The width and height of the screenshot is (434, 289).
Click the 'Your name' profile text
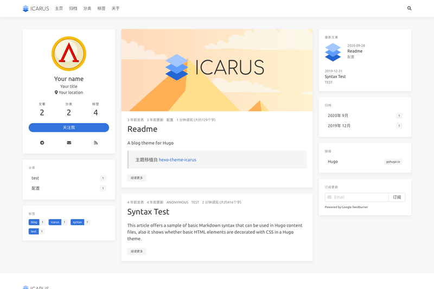click(x=69, y=79)
